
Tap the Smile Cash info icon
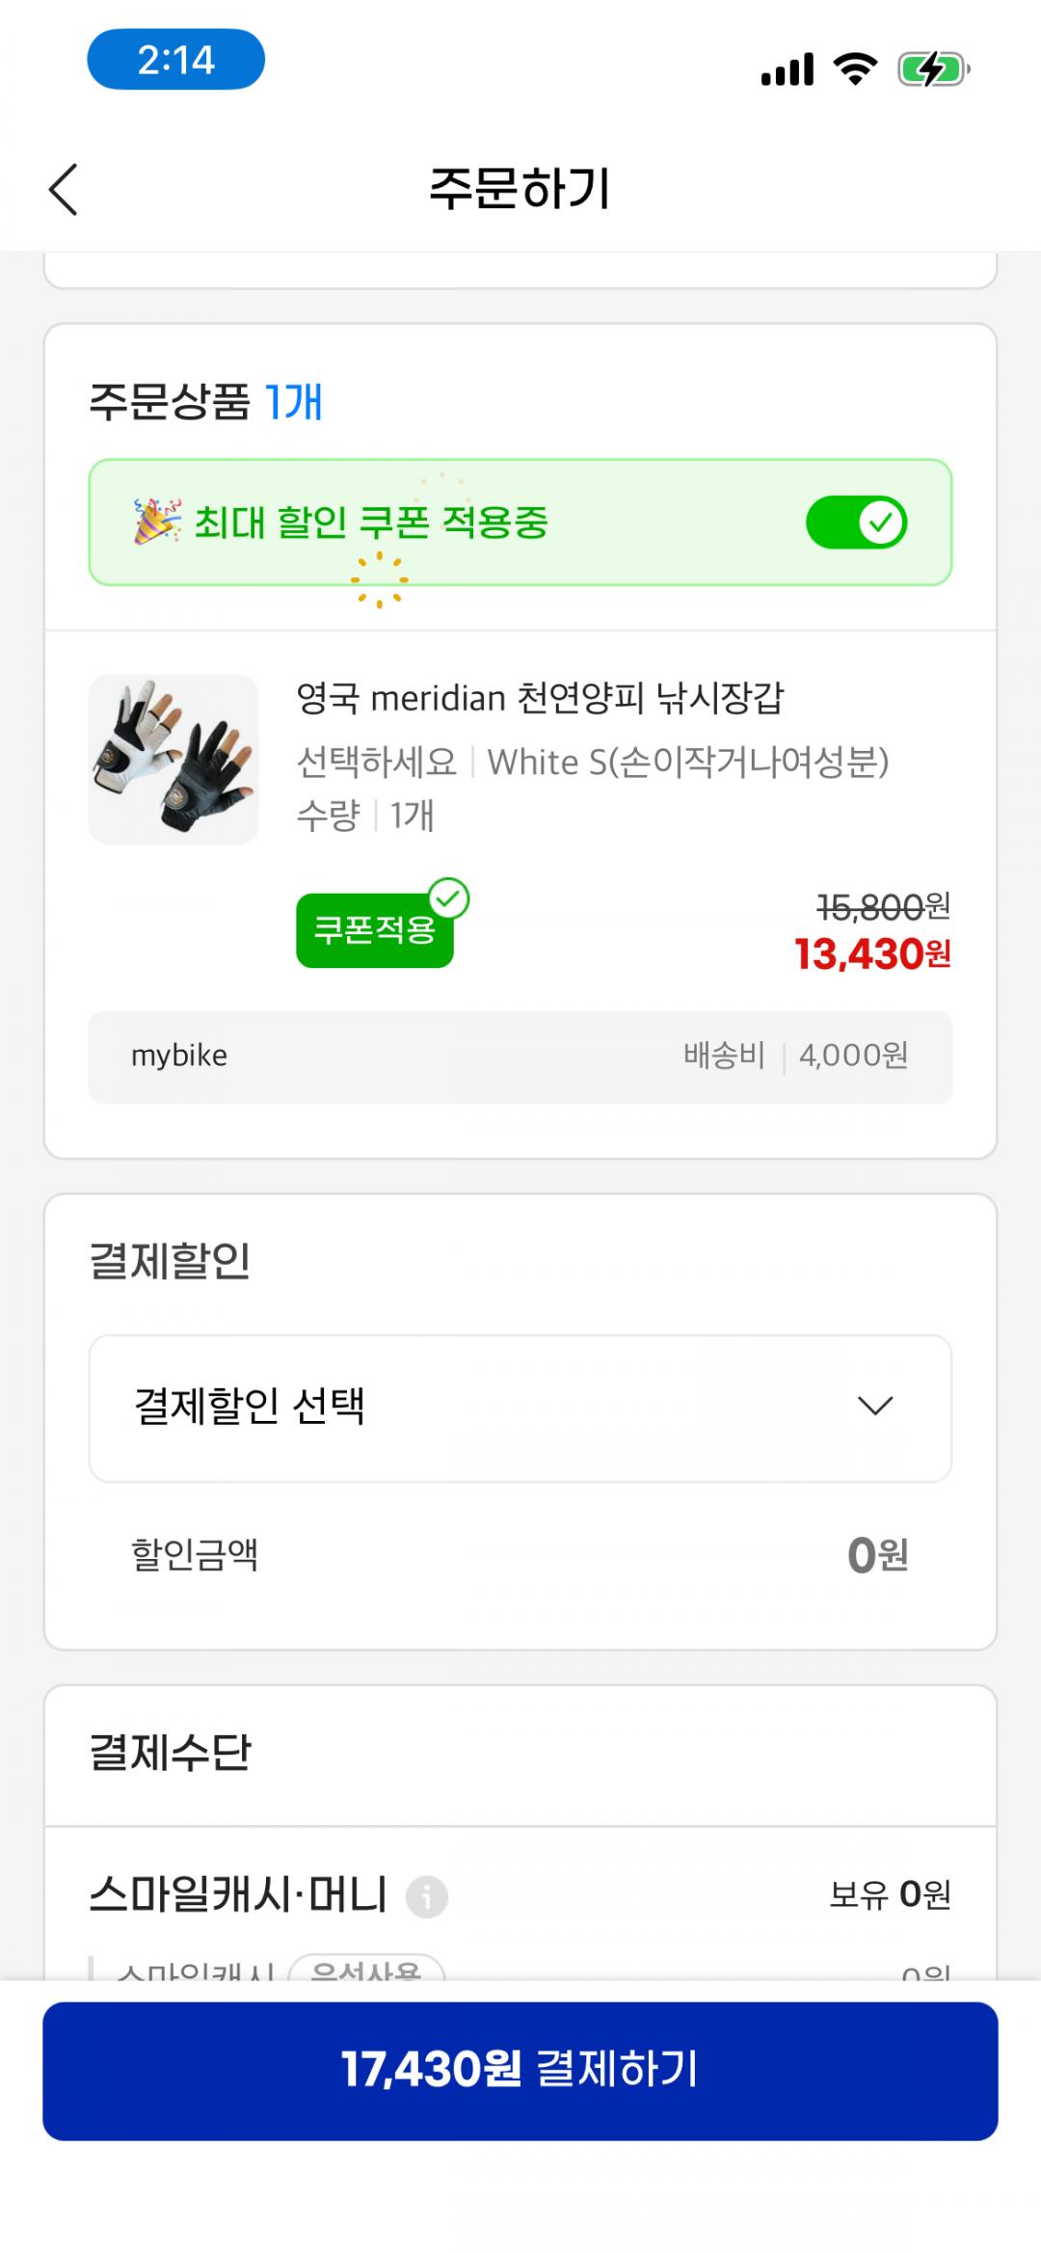coord(426,1897)
